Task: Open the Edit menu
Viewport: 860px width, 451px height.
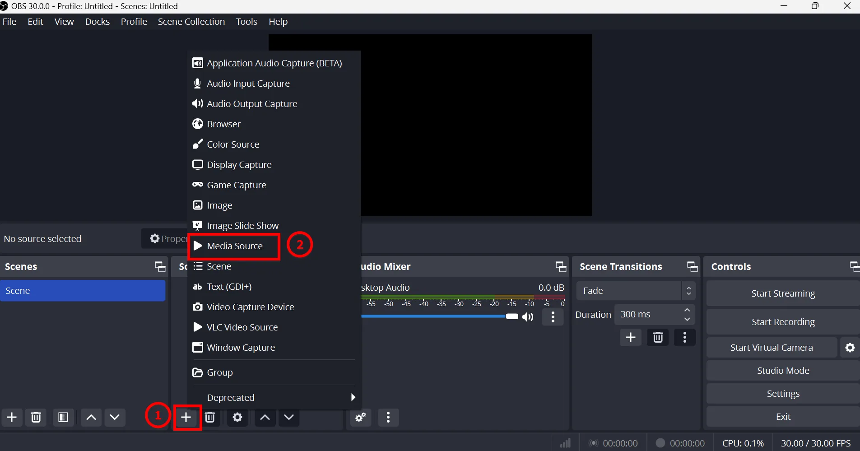Action: point(35,22)
